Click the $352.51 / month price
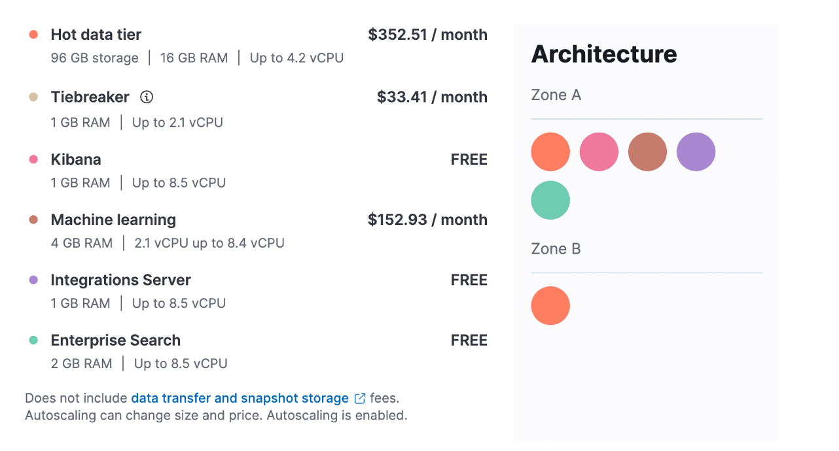839x451 pixels. pyautogui.click(x=427, y=35)
